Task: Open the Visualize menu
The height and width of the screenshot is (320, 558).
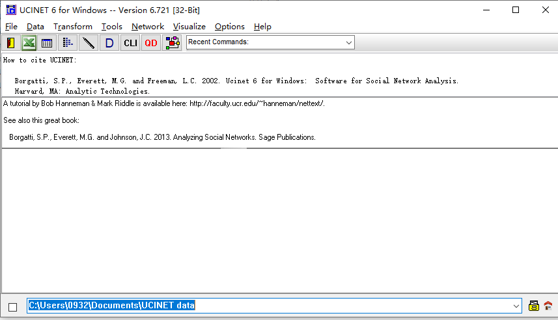Action: click(189, 27)
